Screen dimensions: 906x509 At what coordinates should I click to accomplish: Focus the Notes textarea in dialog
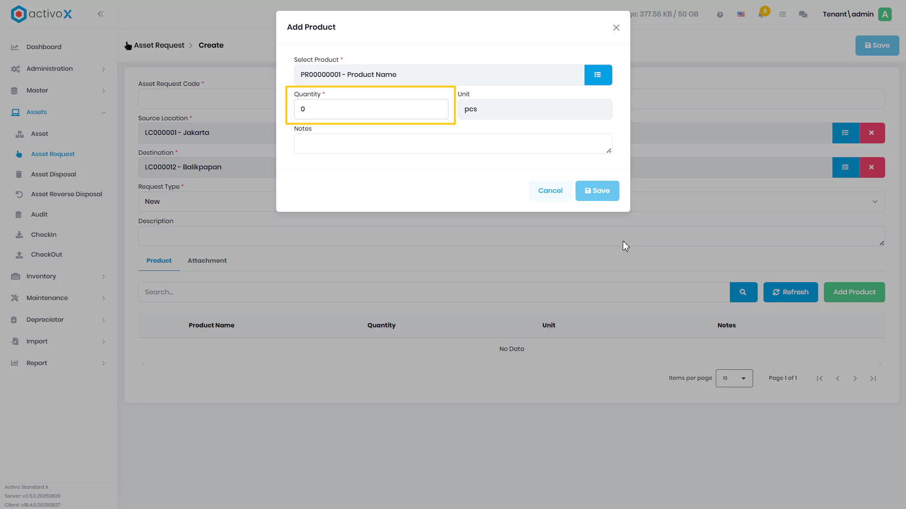pos(453,144)
